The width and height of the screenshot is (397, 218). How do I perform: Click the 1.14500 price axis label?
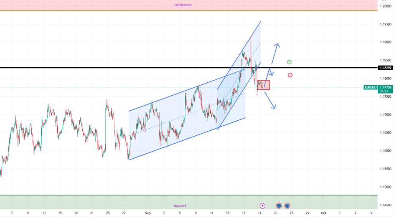point(385,205)
